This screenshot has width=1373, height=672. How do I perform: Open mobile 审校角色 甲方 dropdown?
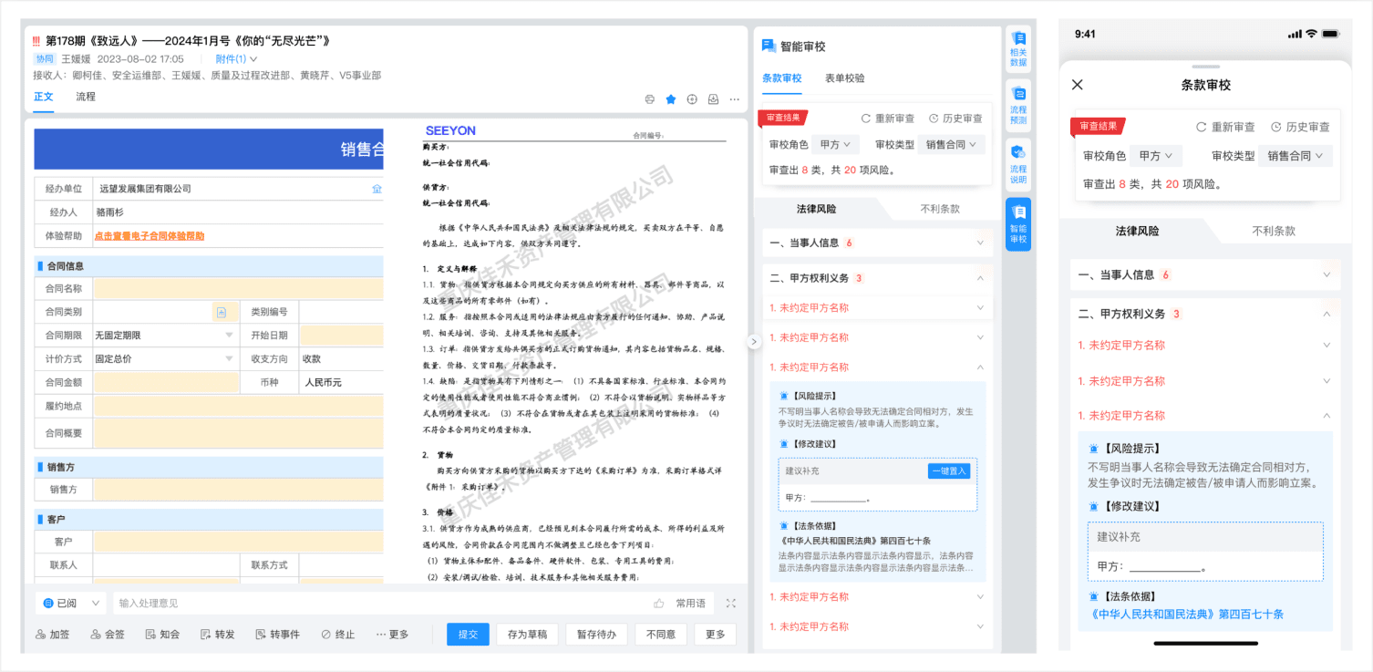click(1156, 156)
